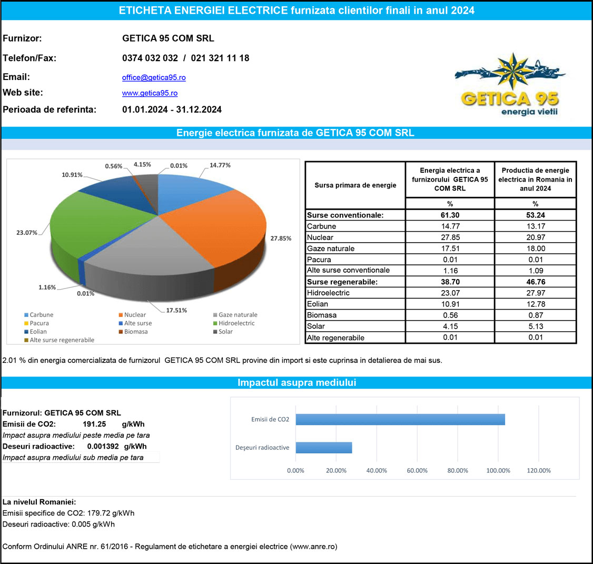Click the orange Nuclear pie slice
The height and width of the screenshot is (564, 593).
coord(221,221)
